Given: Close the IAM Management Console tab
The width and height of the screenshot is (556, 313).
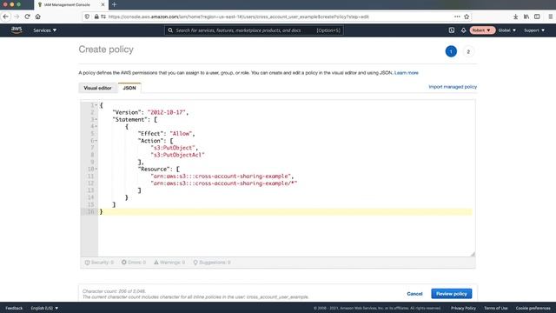Looking at the screenshot, I should coord(103,4).
